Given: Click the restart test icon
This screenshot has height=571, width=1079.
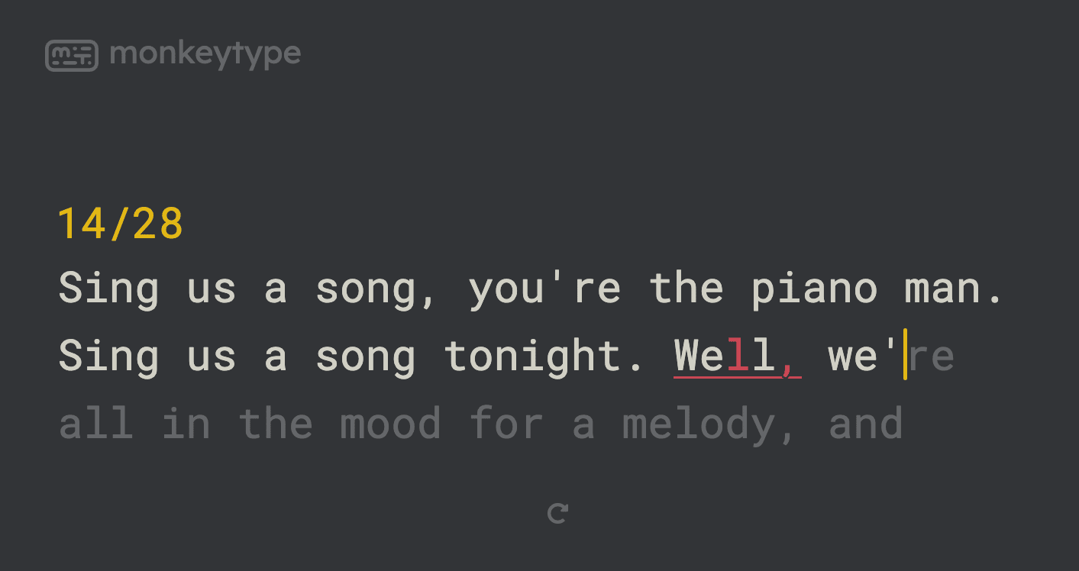Looking at the screenshot, I should pyautogui.click(x=558, y=514).
